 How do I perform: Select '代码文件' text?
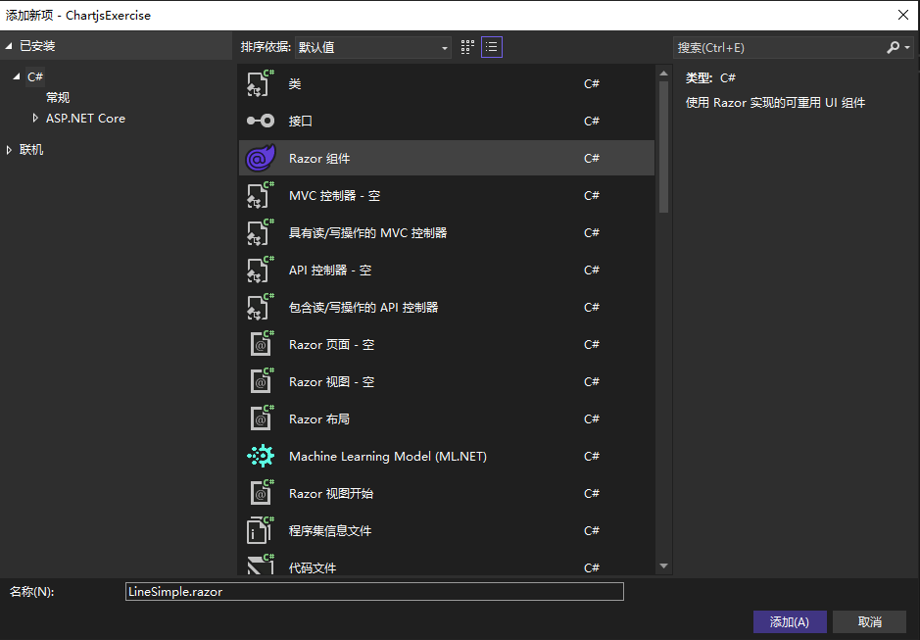(313, 567)
